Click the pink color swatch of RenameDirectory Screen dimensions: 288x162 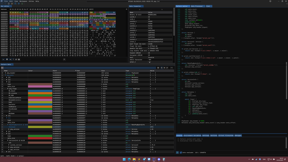click(x=40, y=100)
